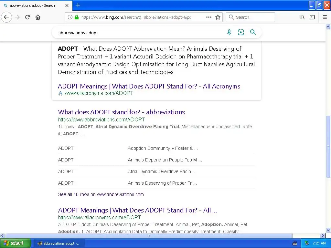This screenshot has height=248, width=331.
Task: Start Bing voice search with microphone
Action: tap(229, 32)
